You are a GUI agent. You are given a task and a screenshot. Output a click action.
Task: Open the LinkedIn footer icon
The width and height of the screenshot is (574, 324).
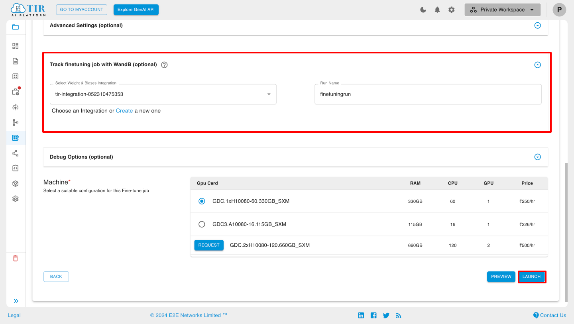361,315
